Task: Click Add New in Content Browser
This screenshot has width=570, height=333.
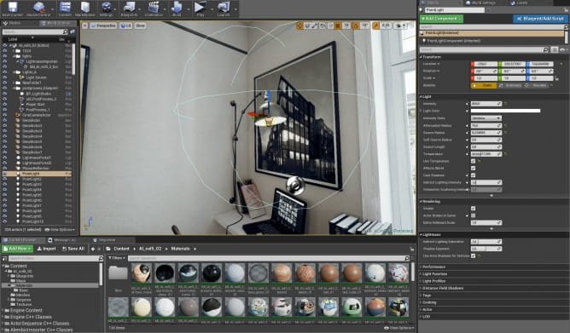Action: (17, 249)
